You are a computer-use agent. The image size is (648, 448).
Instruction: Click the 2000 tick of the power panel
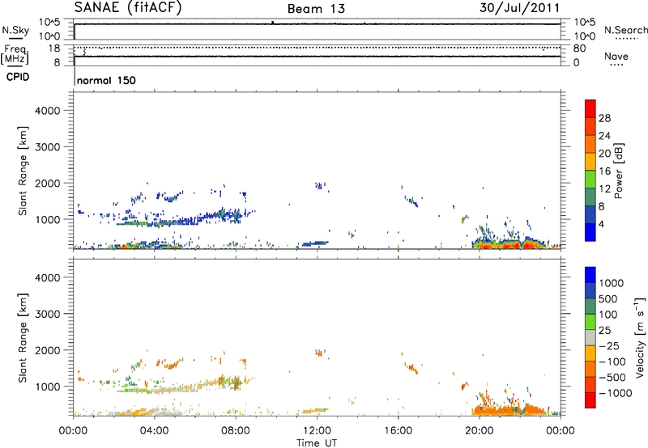tap(48, 183)
